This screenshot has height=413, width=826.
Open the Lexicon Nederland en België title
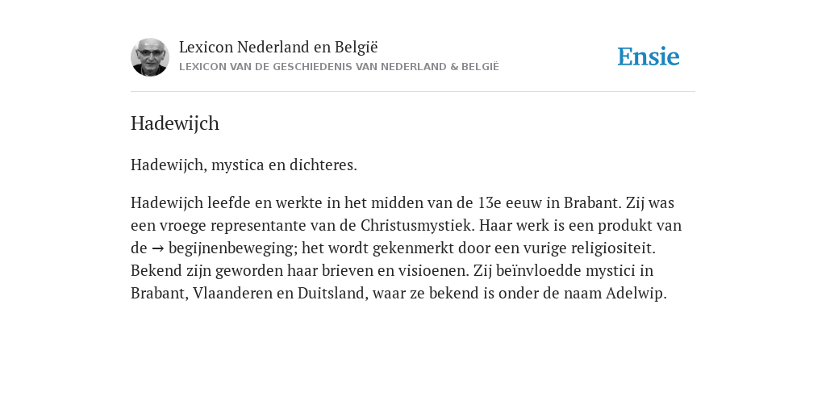click(278, 47)
